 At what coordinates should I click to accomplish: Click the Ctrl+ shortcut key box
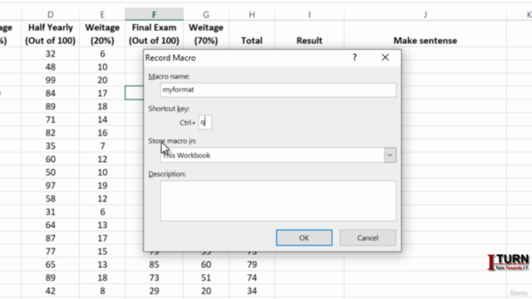[x=205, y=122]
